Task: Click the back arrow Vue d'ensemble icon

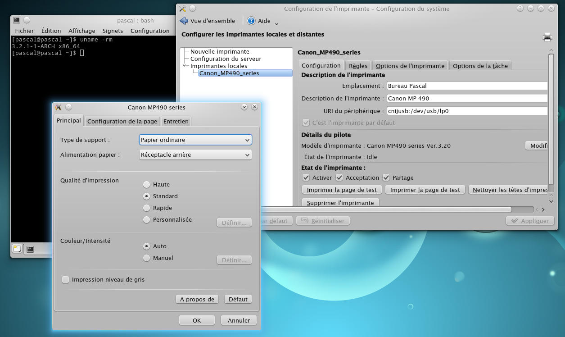Action: 184,21
